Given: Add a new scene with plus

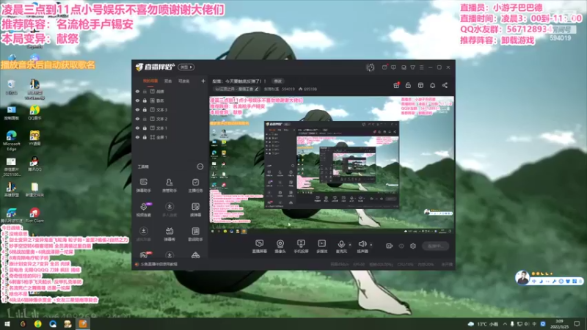Looking at the screenshot, I should pos(203,81).
